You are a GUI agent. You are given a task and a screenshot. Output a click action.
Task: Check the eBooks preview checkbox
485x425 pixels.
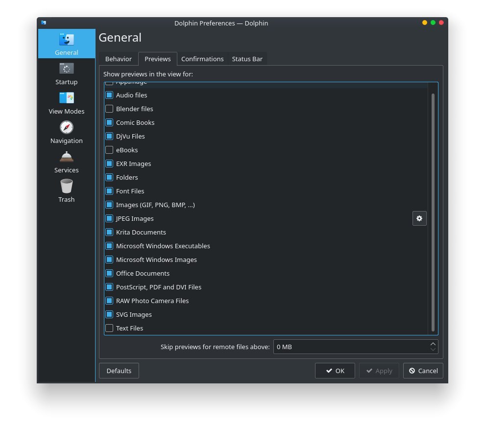pos(109,150)
